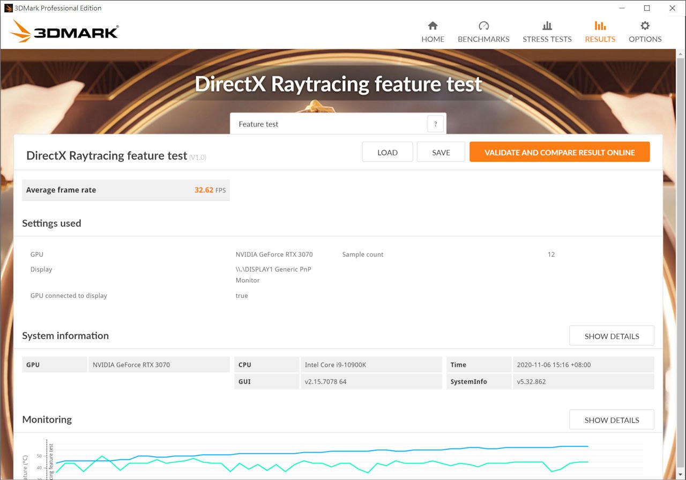Click the SAVE button
Image resolution: width=686 pixels, height=480 pixels.
point(441,152)
